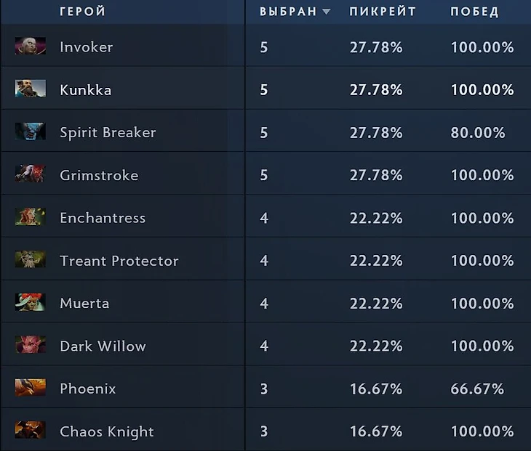
Task: Click the Treant Protector portrait icon
Action: point(30,260)
